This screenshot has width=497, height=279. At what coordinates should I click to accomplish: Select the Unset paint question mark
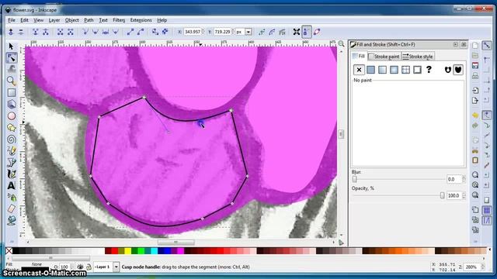[429, 70]
